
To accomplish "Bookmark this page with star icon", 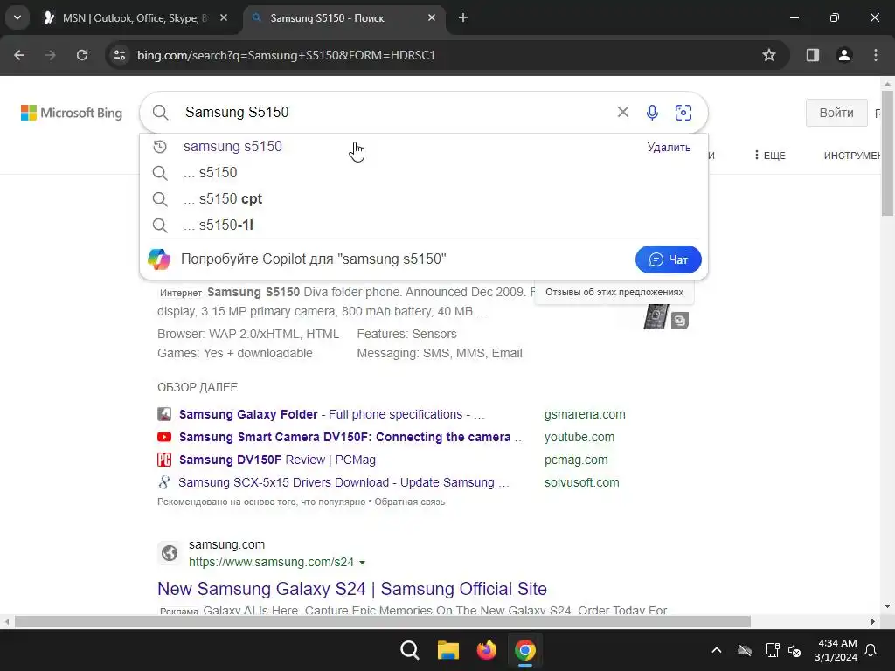I will click(x=769, y=55).
